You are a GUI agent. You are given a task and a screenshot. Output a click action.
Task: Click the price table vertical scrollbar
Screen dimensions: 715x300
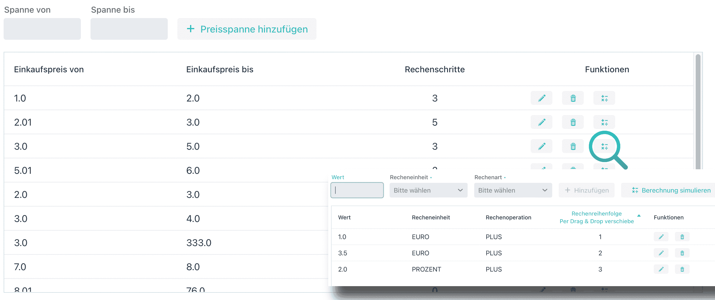698,111
